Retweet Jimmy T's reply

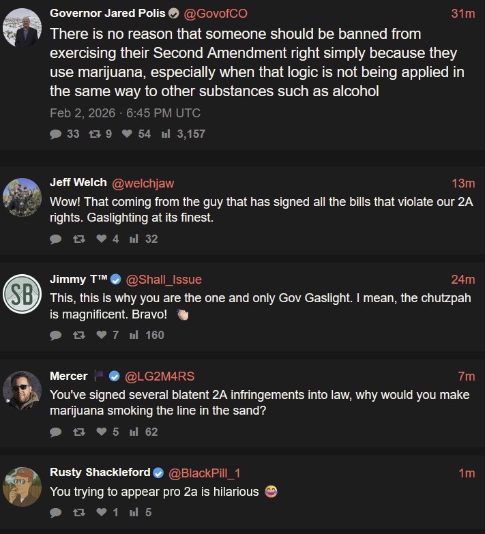(78, 335)
